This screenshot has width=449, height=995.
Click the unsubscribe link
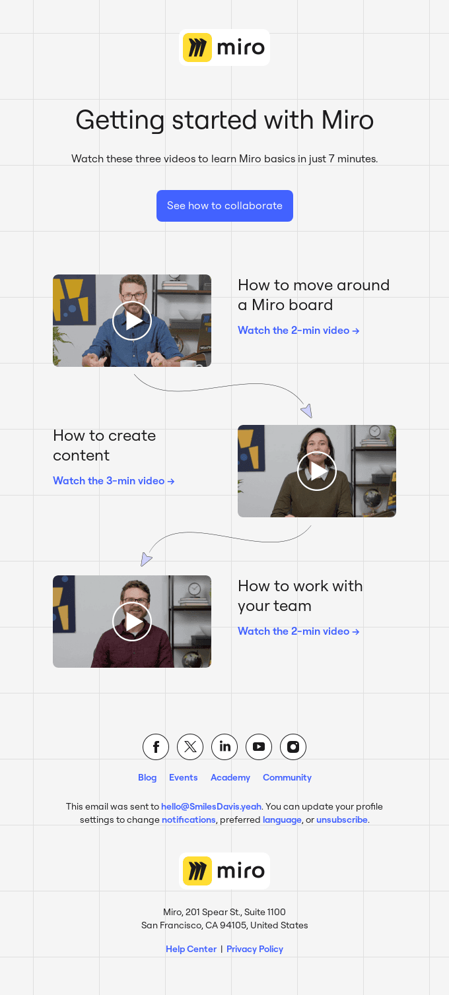point(342,819)
